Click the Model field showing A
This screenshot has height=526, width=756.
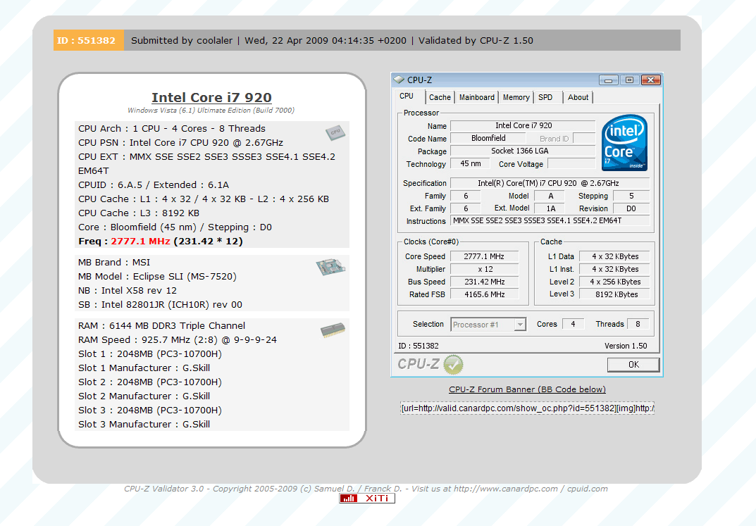(x=550, y=196)
